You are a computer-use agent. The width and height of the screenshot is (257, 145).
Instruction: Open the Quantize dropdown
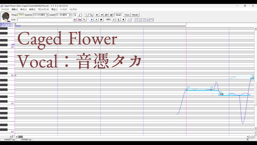(47, 15)
